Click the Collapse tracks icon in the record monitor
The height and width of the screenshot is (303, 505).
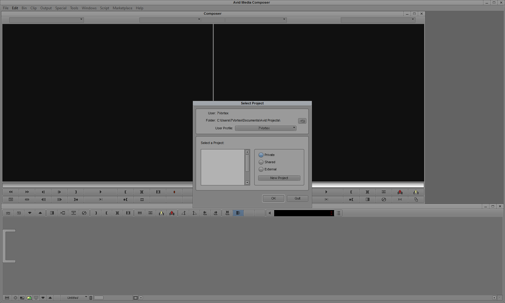coord(400,199)
